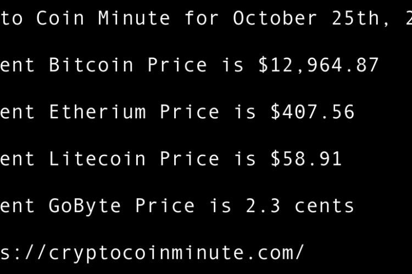Screen dimensions: 412x274
Task: Click the word "Minute" in the title
Action: point(134,19)
